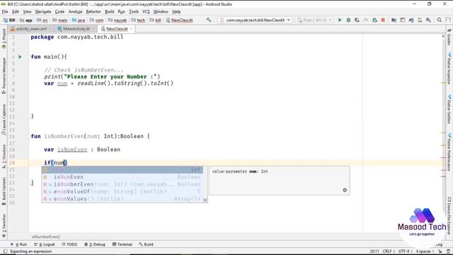453x255 pixels.
Task: Run main function via gutter arrow
Action: click(20, 57)
